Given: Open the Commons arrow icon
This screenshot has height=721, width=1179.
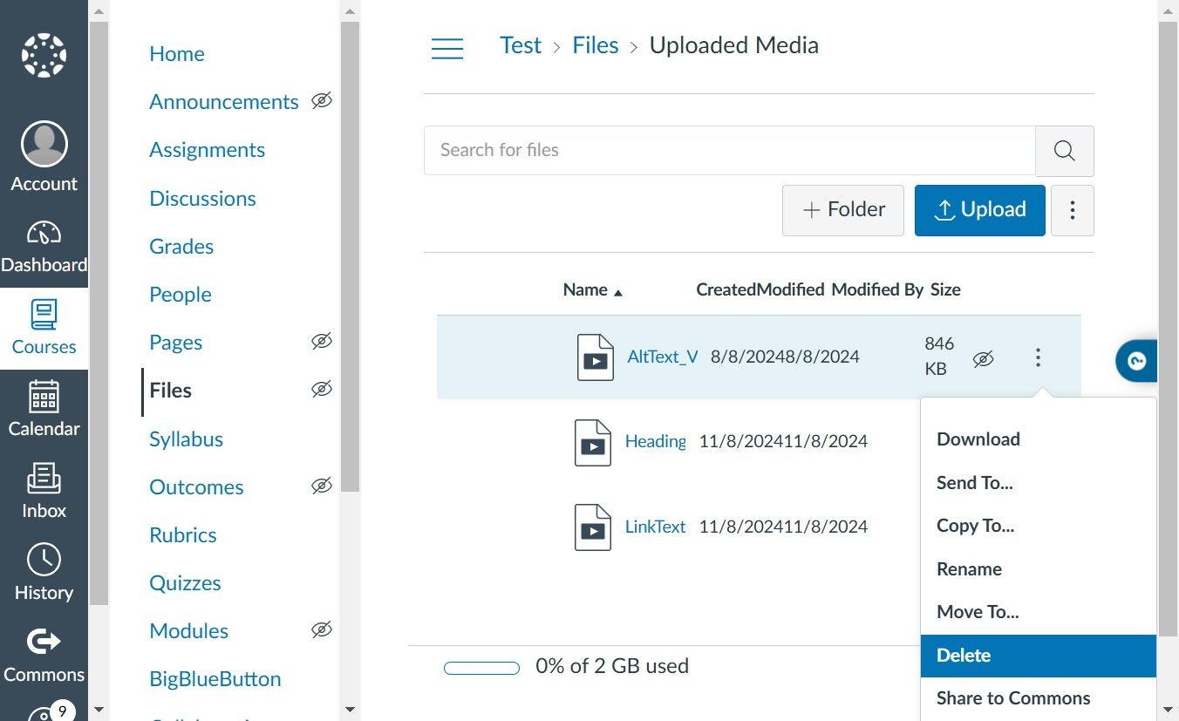Looking at the screenshot, I should pos(44,643).
